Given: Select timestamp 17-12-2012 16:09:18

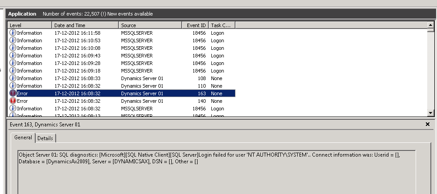Looking at the screenshot, I should point(77,70).
